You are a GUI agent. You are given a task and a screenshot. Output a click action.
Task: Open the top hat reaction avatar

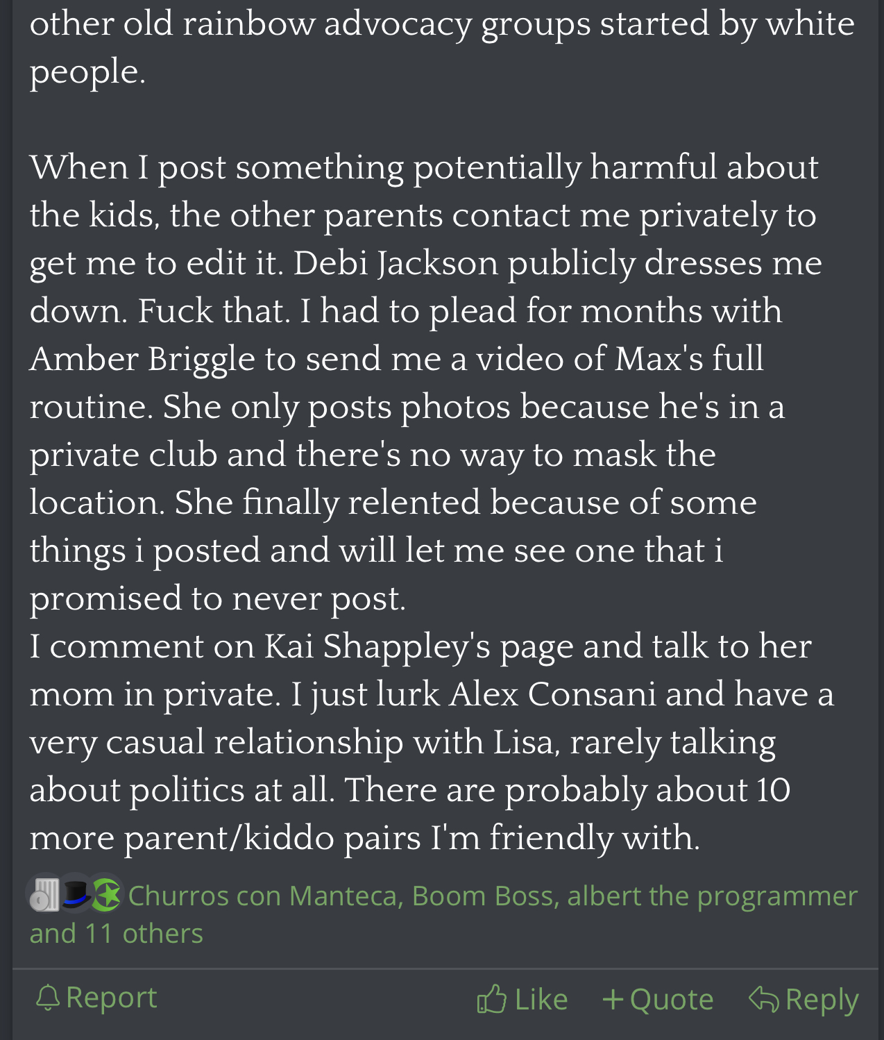coord(75,894)
